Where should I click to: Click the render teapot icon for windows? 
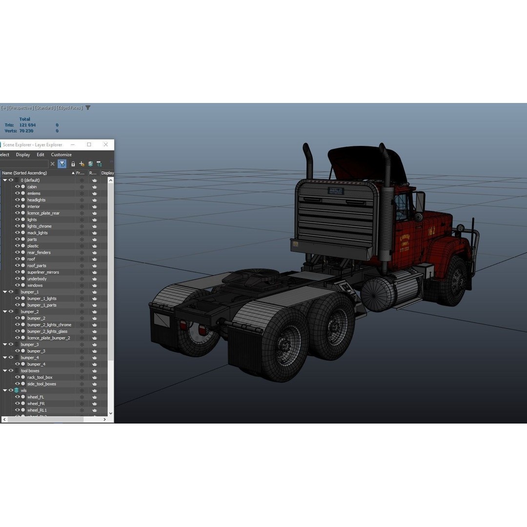point(95,285)
